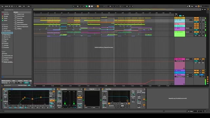This screenshot has width=210, height=118.
Task: Start playback with the green Play button
Action: [87, 6]
